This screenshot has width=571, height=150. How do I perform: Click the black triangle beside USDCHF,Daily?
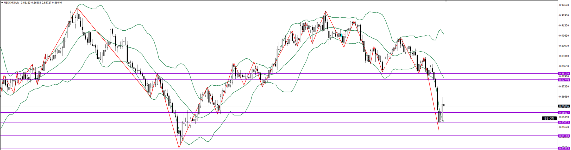click(2, 3)
